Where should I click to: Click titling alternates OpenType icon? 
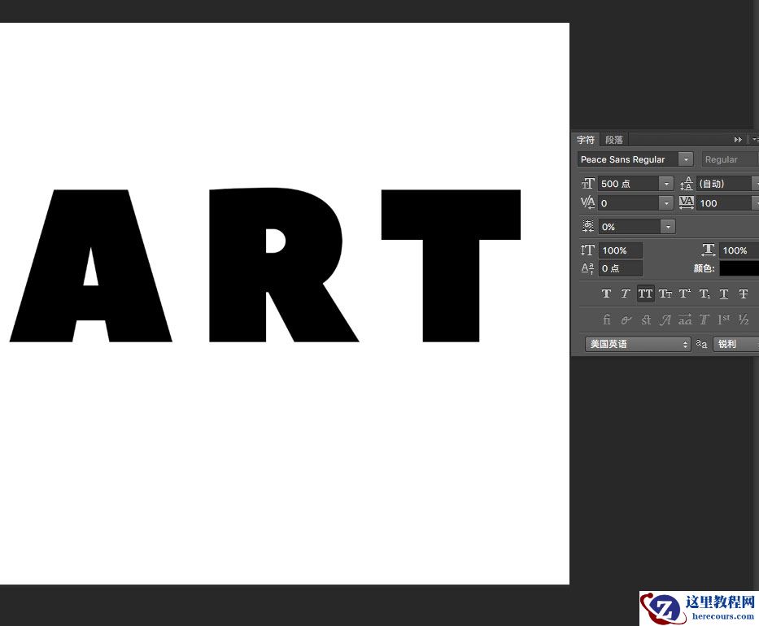point(704,320)
